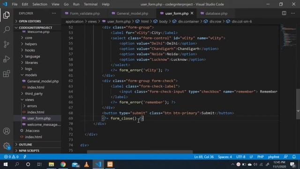Collapse the models folder

[31, 75]
